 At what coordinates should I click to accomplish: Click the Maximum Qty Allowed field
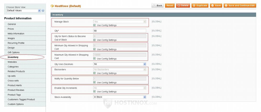(120, 55)
